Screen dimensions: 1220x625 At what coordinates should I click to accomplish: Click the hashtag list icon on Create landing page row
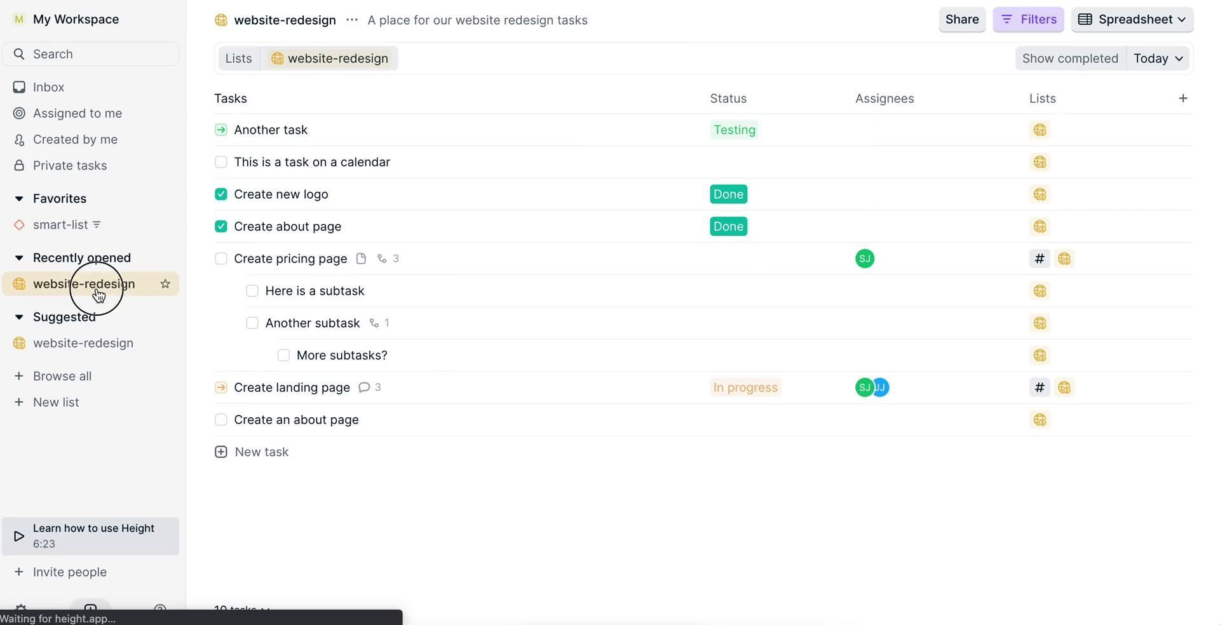1039,387
